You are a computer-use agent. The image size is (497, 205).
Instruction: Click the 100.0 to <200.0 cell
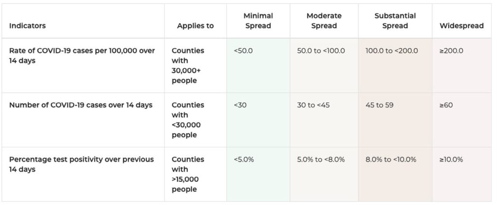pyautogui.click(x=392, y=51)
